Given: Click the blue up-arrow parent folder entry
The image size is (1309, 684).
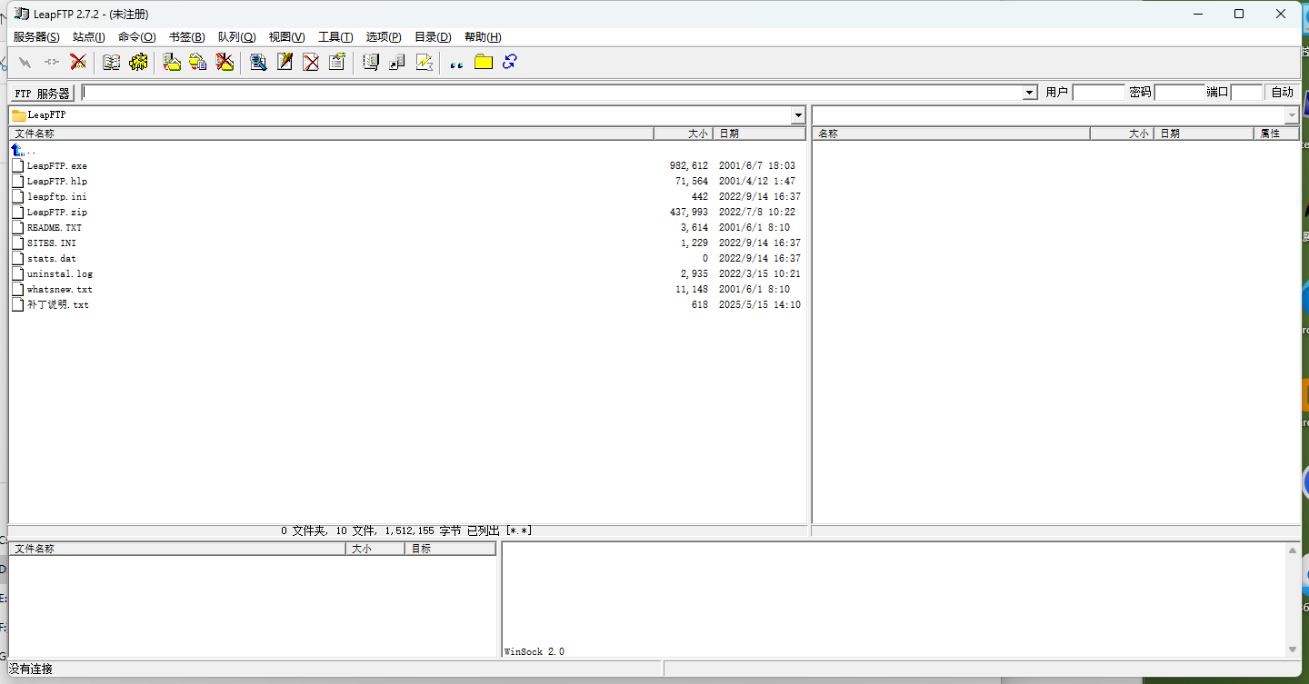Looking at the screenshot, I should (x=18, y=150).
